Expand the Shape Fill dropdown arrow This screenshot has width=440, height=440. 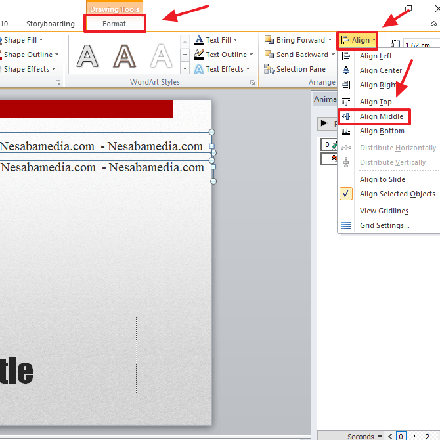pyautogui.click(x=41, y=40)
